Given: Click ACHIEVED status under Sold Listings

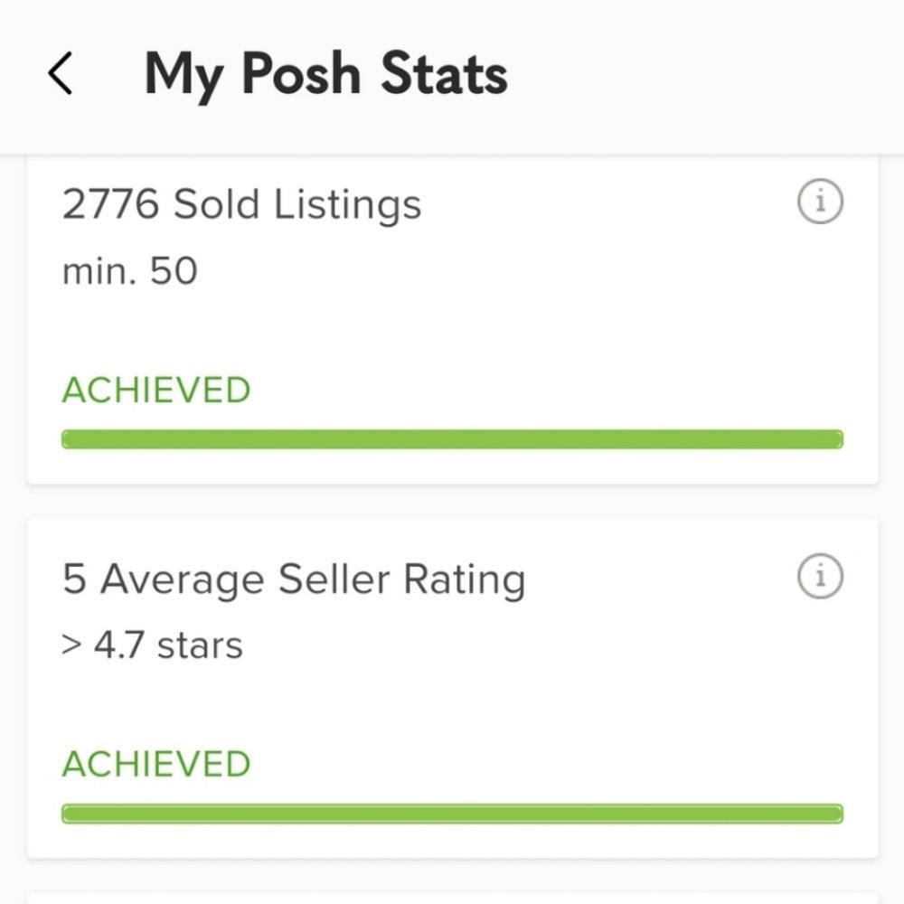Looking at the screenshot, I should point(155,391).
